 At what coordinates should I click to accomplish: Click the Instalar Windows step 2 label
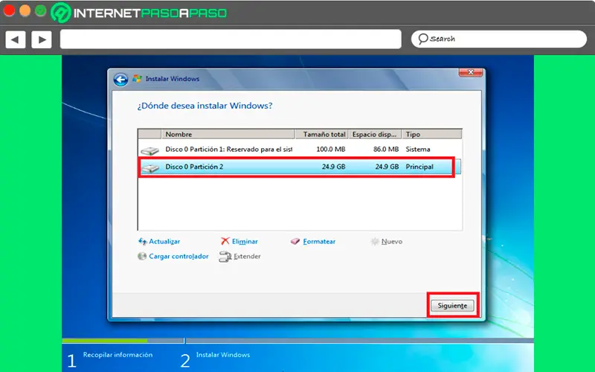(x=223, y=355)
